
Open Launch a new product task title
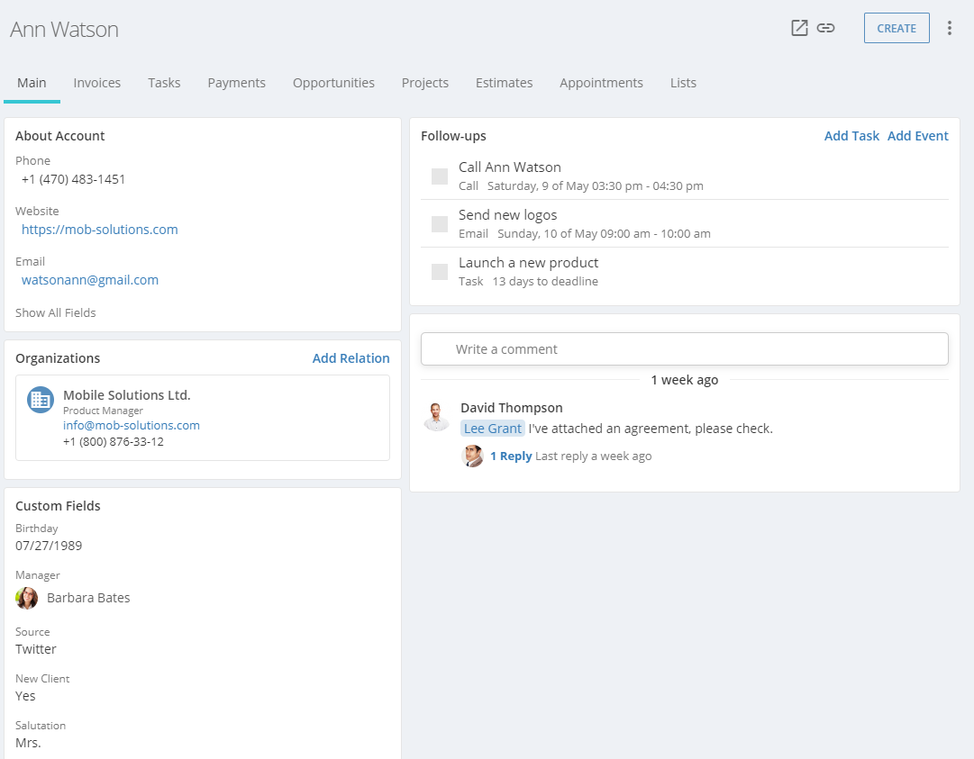coord(529,263)
